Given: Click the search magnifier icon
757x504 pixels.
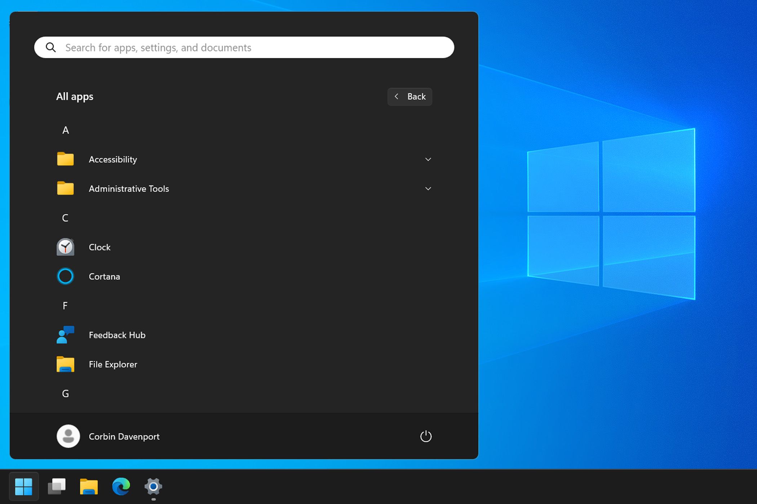Looking at the screenshot, I should tap(51, 47).
